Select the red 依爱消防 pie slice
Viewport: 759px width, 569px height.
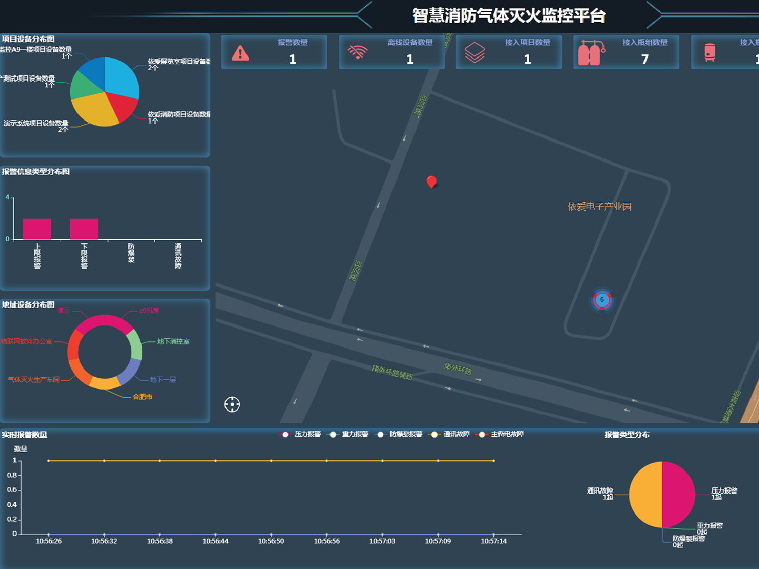point(122,107)
